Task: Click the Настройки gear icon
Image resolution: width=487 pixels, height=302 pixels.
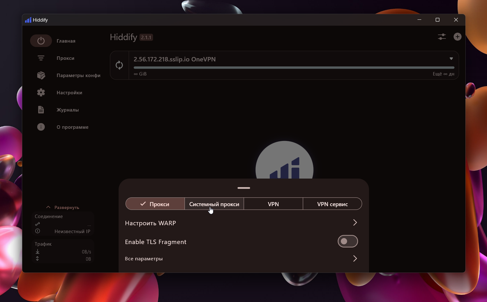Action: click(41, 93)
